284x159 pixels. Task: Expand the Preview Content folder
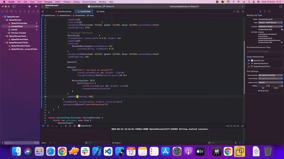point(7,33)
